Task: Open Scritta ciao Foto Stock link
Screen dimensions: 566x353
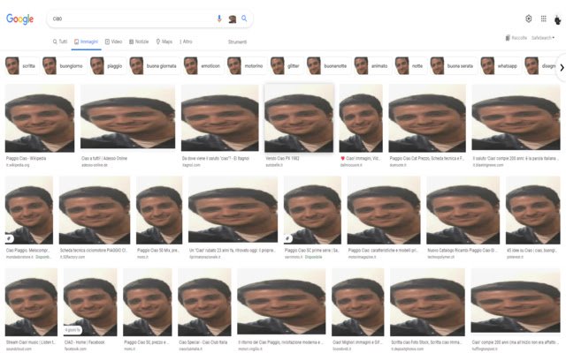Action: (425, 342)
